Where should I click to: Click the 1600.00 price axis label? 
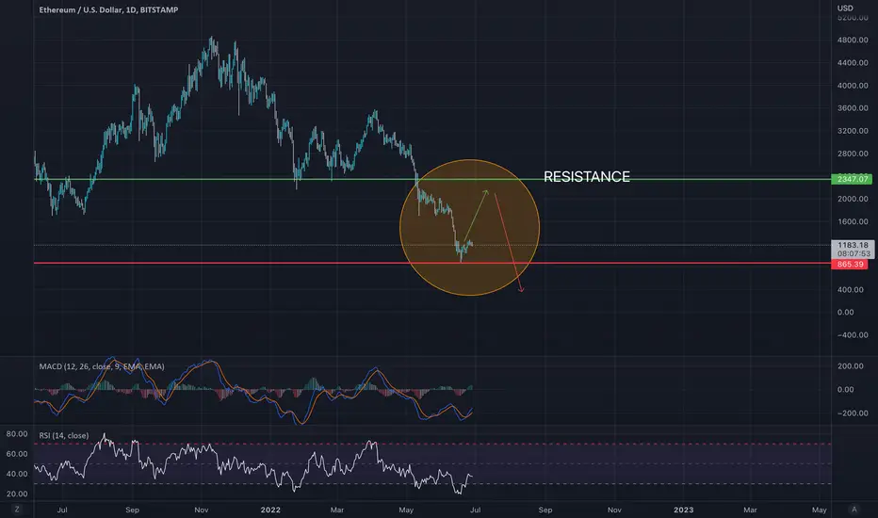[853, 221]
